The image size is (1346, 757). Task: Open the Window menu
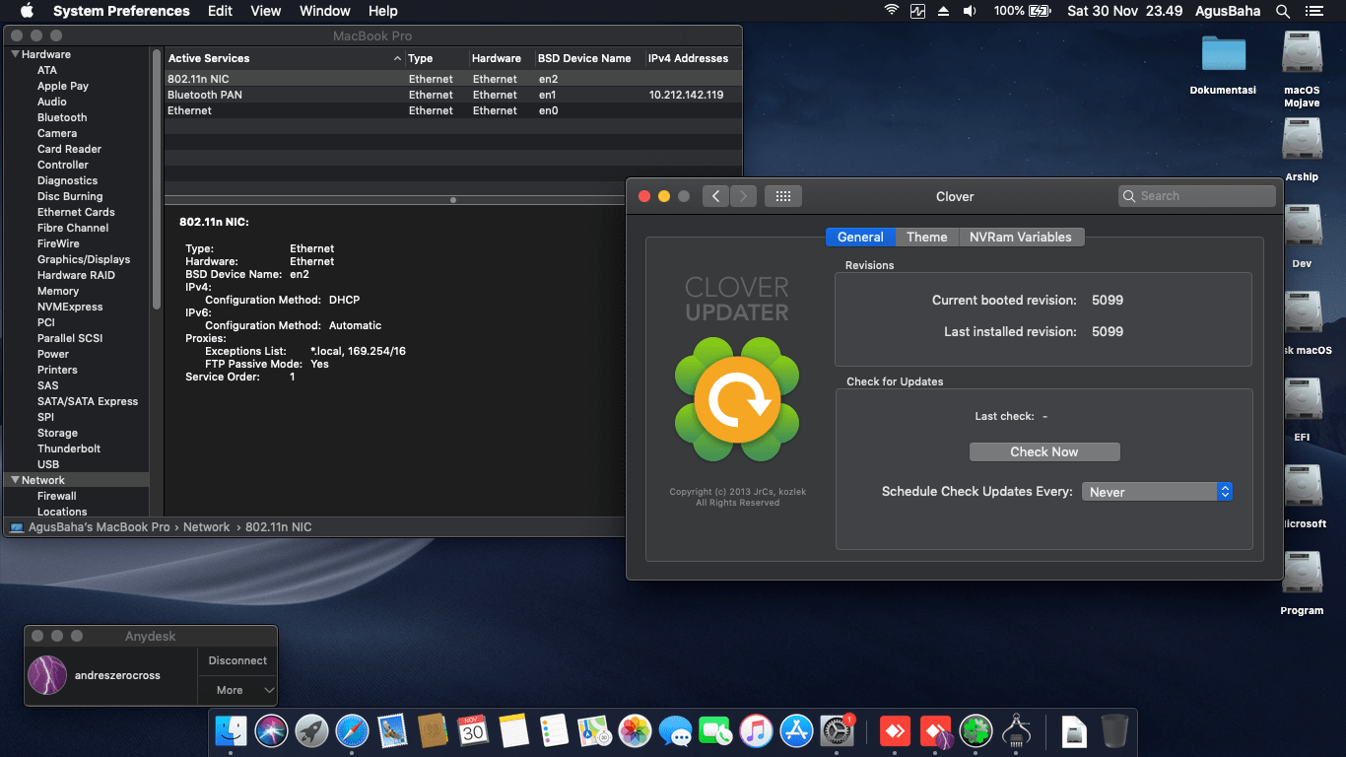[x=324, y=11]
